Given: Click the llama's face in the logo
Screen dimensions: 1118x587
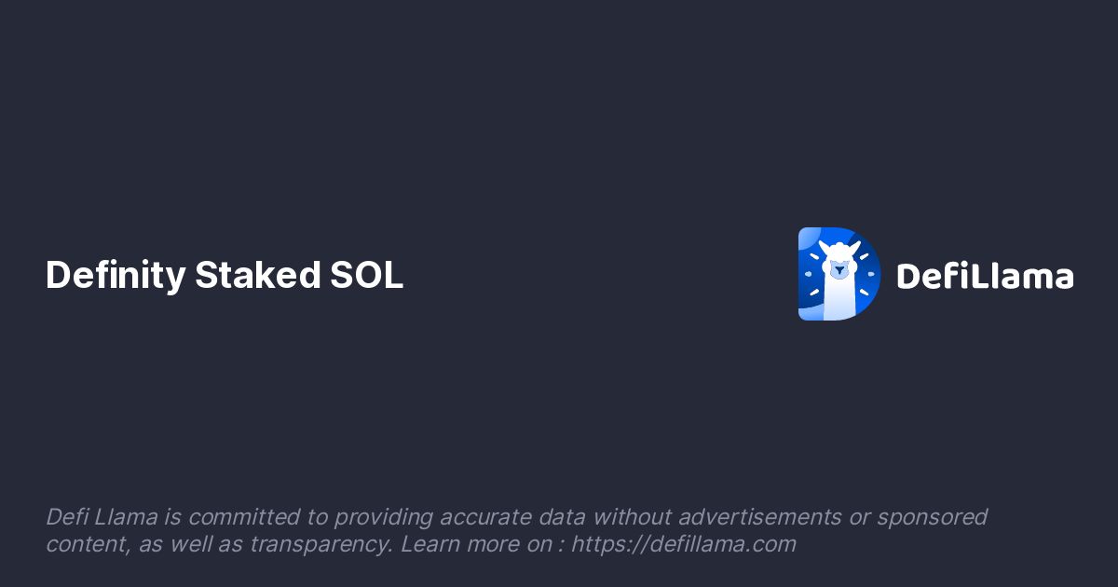Looking at the screenshot, I should (839, 268).
